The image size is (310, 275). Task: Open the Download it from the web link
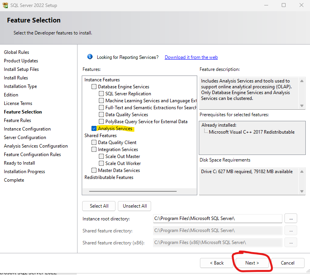point(191,57)
